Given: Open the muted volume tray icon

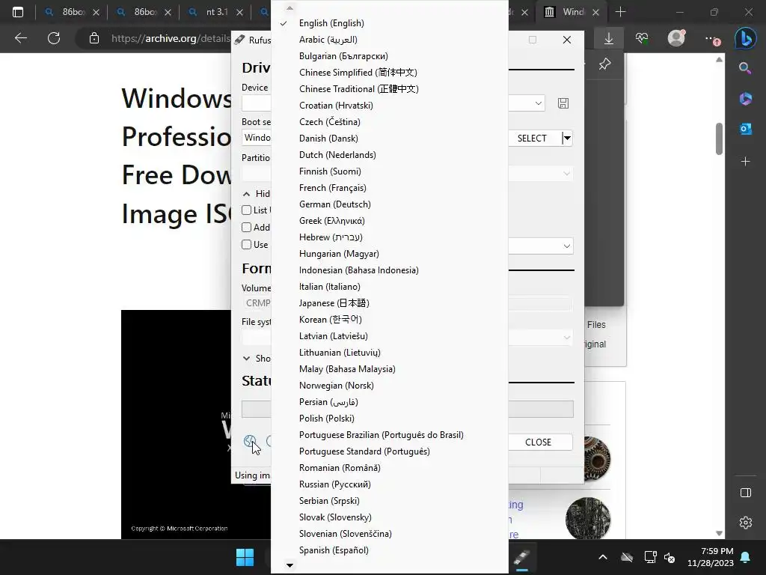Looking at the screenshot, I should coord(670,557).
